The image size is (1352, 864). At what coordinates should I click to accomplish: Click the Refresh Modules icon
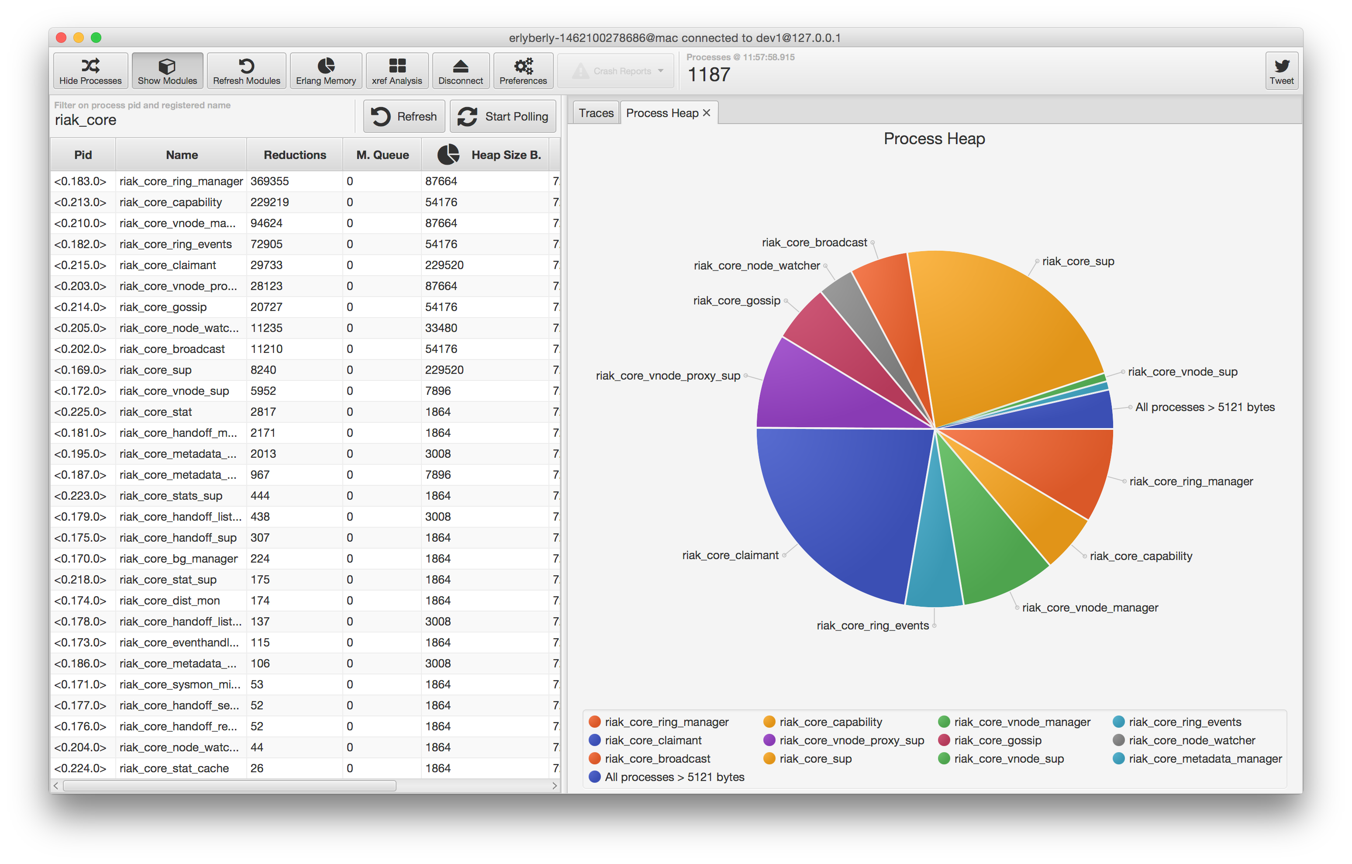click(x=246, y=66)
